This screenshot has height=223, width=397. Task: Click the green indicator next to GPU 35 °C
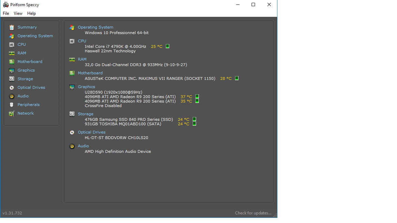point(197,101)
